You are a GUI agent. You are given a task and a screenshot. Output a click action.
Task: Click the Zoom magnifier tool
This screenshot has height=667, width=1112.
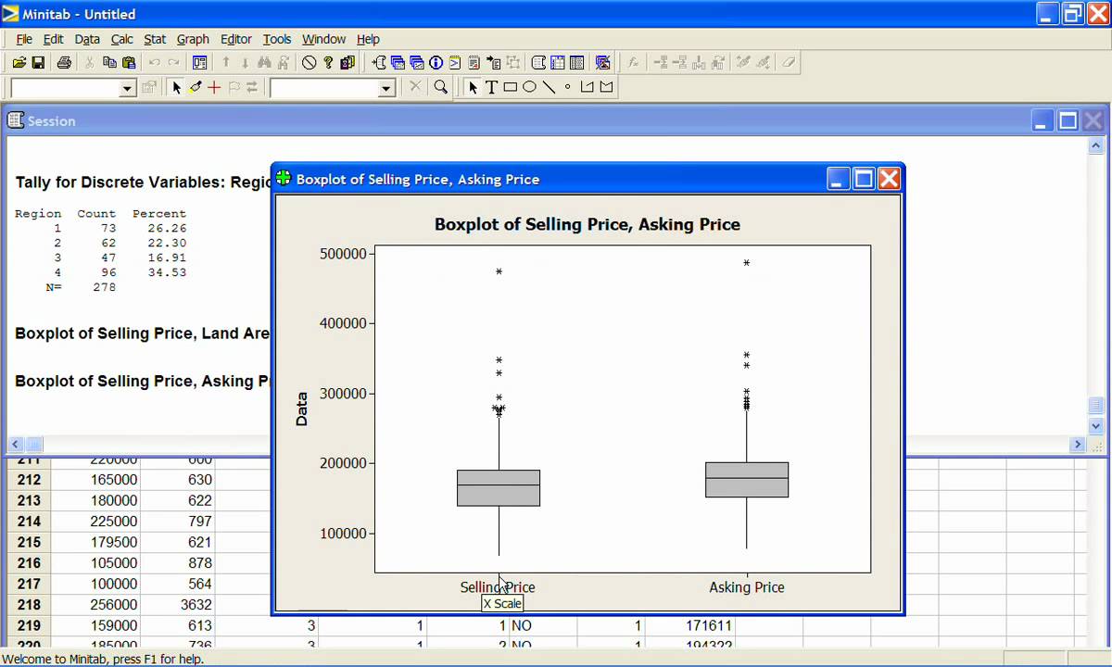(x=441, y=87)
